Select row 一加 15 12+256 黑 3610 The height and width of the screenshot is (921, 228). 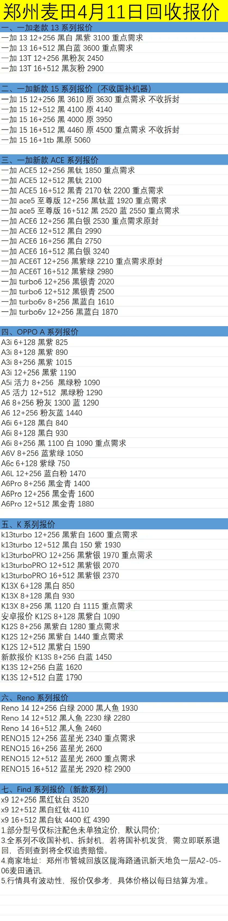point(114,99)
